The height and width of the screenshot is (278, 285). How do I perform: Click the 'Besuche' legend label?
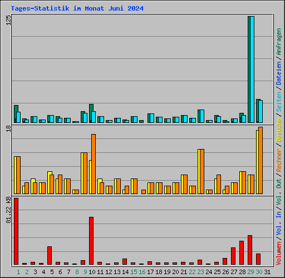(x=278, y=130)
